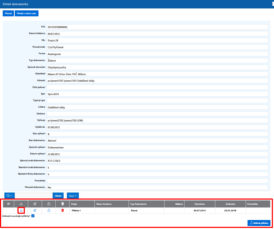Click the Hledat search button
The image size is (274, 229).
(58, 196)
